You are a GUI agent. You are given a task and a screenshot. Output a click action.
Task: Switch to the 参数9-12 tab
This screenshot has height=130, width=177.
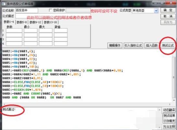tap(35, 22)
